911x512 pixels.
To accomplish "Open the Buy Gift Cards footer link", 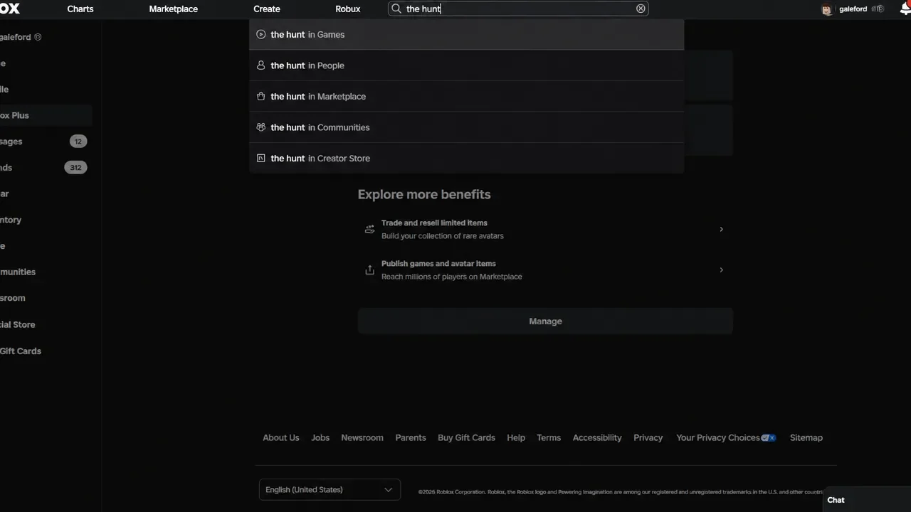I will click(466, 437).
